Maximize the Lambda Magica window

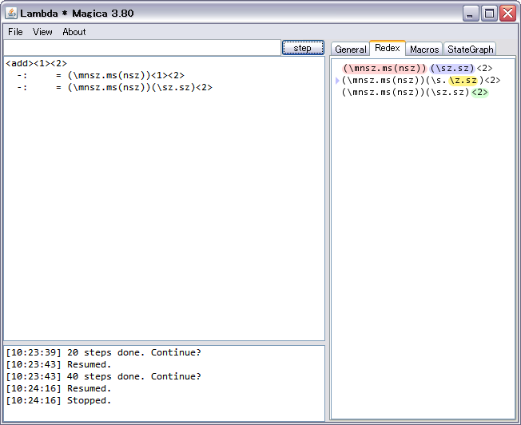coord(488,13)
